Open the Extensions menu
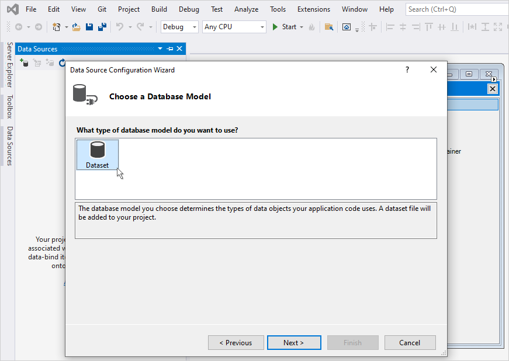This screenshot has height=361, width=509. coord(313,9)
